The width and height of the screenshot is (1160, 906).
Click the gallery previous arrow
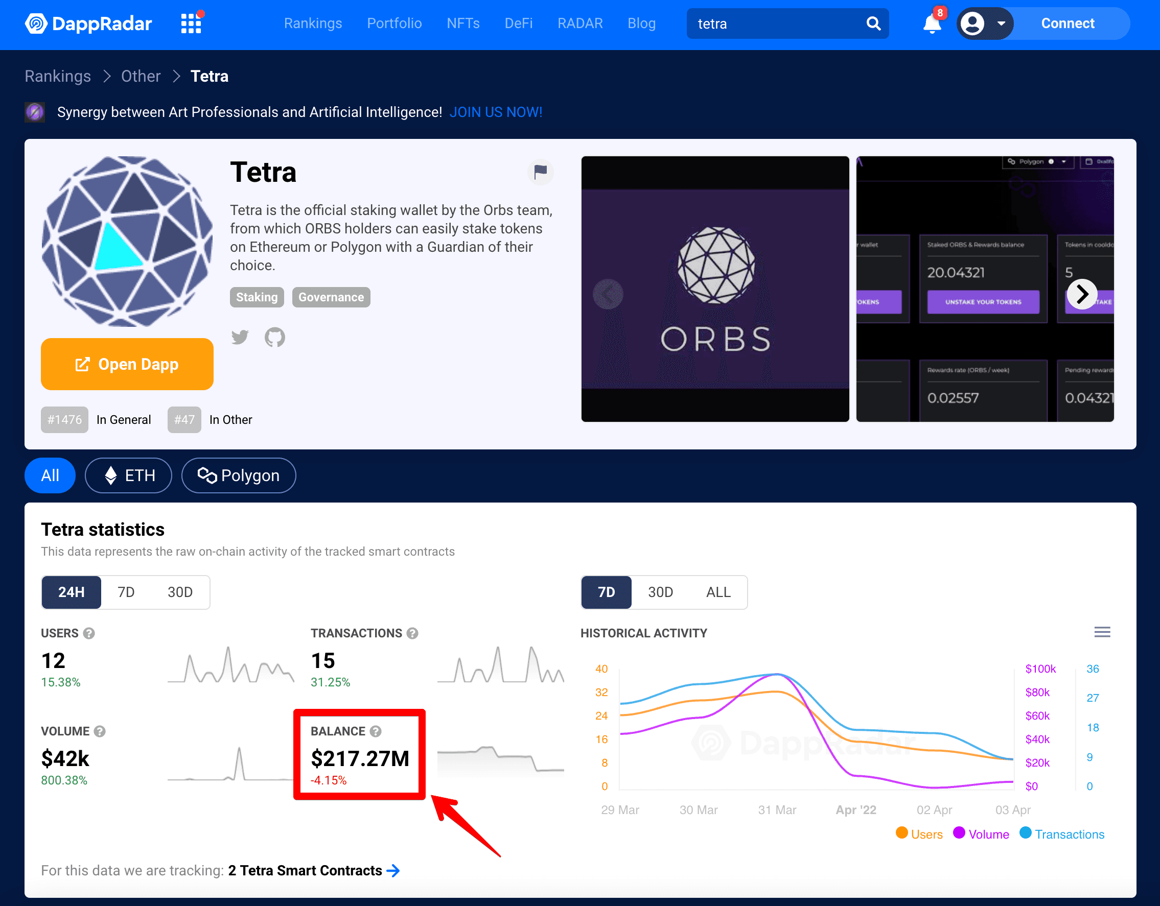(x=608, y=294)
